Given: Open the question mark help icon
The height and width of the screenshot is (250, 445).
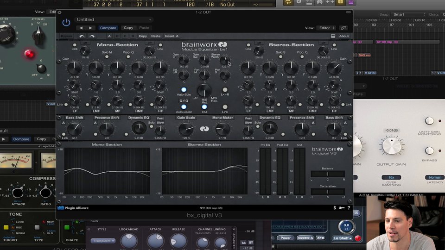Looking at the screenshot, I should (349, 208).
